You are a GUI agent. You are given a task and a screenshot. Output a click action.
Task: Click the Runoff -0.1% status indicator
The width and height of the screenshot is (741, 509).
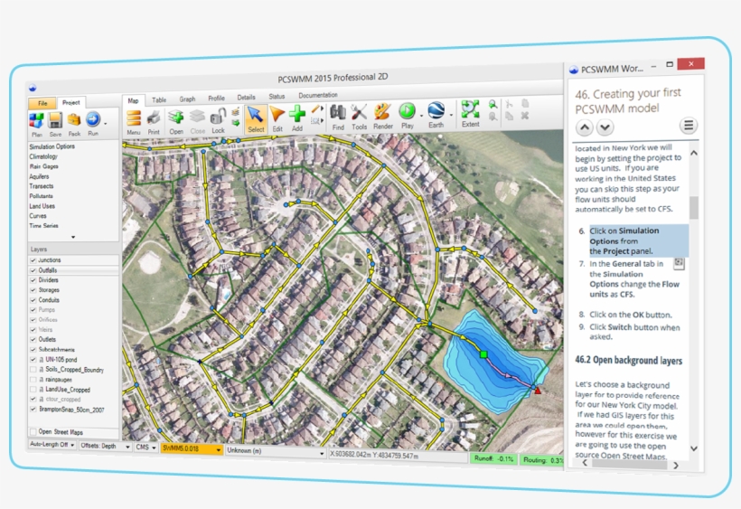point(493,458)
